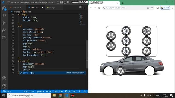Select the upper wheel in left column

(x=111, y=36)
